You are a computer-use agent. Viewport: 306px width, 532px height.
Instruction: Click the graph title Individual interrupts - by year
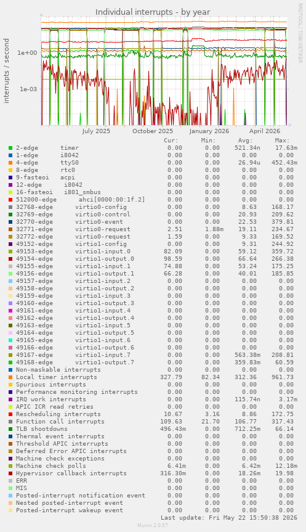153,12
